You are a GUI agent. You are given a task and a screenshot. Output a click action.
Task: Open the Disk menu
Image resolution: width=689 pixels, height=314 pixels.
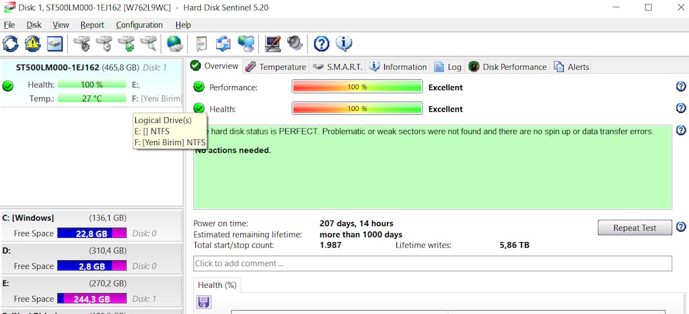click(x=34, y=25)
